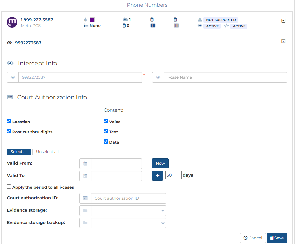Open the Evidence storage backup dropdown
This screenshot has width=295, height=244.
(x=128, y=223)
